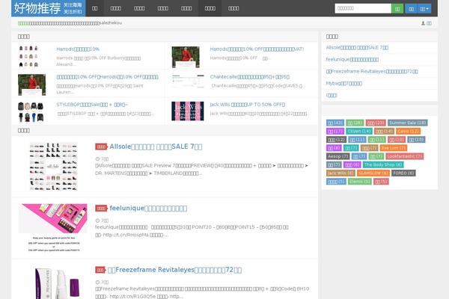
Task: Click the clock icon under the Freezeframe Revitaleyes title
Action: click(97, 282)
